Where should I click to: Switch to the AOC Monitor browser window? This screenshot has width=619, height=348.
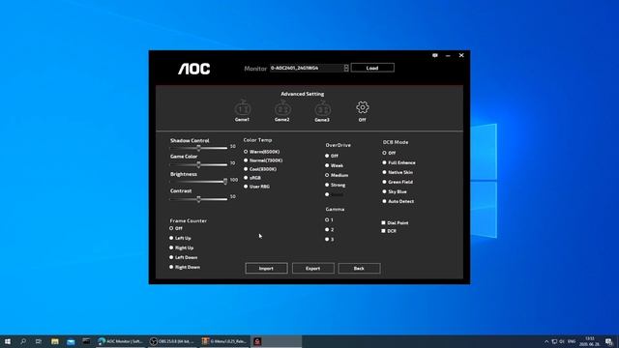(x=120, y=341)
